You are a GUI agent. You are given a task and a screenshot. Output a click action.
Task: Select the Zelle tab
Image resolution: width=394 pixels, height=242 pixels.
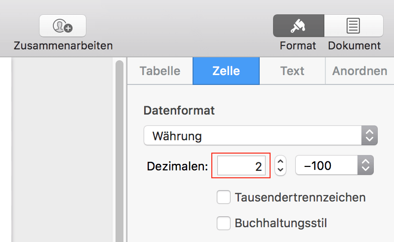(226, 71)
